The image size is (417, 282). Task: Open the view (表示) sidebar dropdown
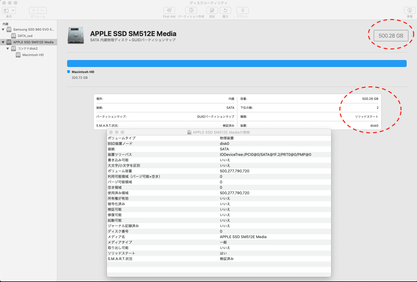(9, 10)
